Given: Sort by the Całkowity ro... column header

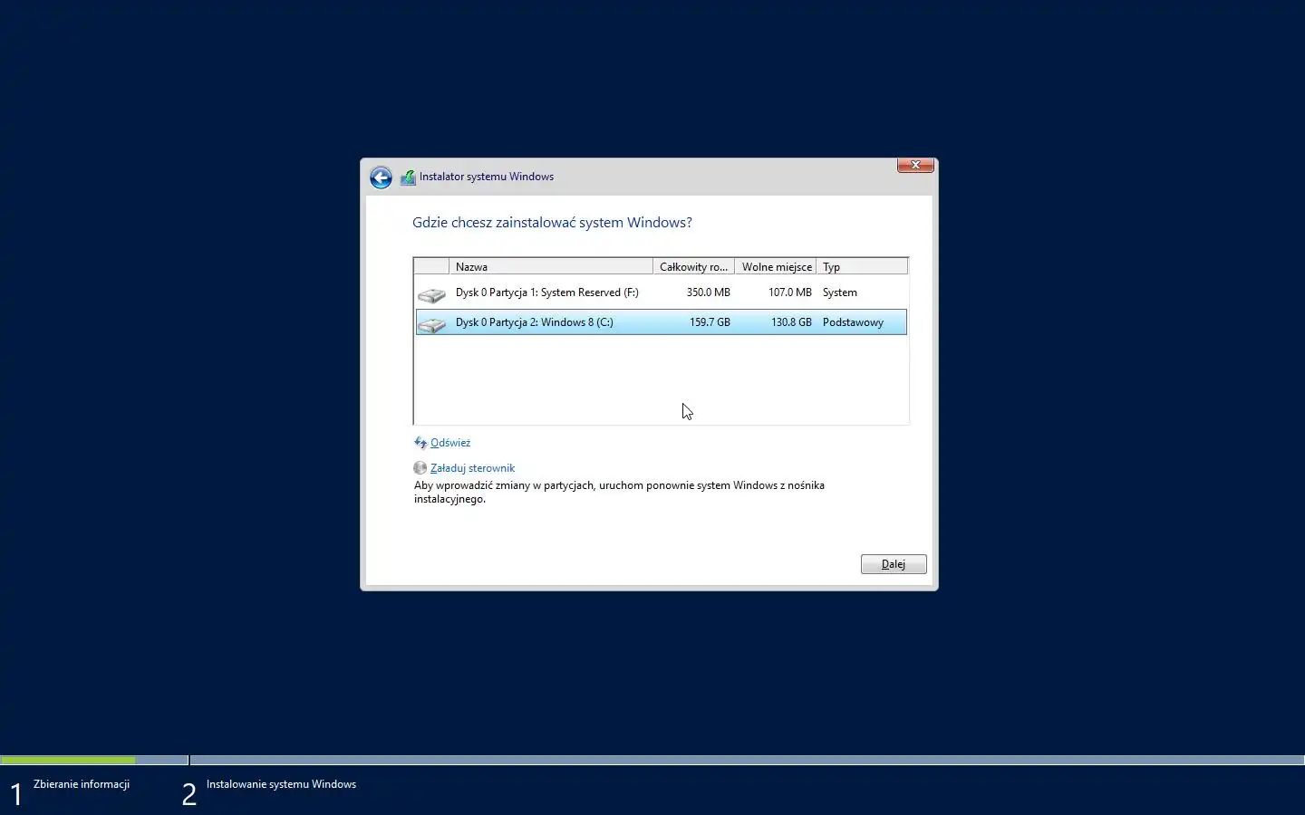Looking at the screenshot, I should pos(693,266).
